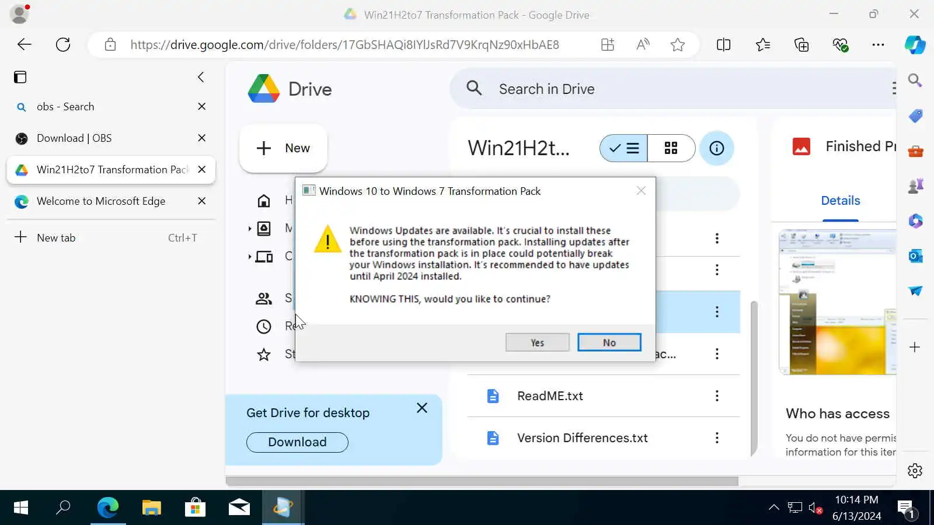934x525 pixels.
Task: Switch to the Download | OBS tab
Action: [111, 138]
